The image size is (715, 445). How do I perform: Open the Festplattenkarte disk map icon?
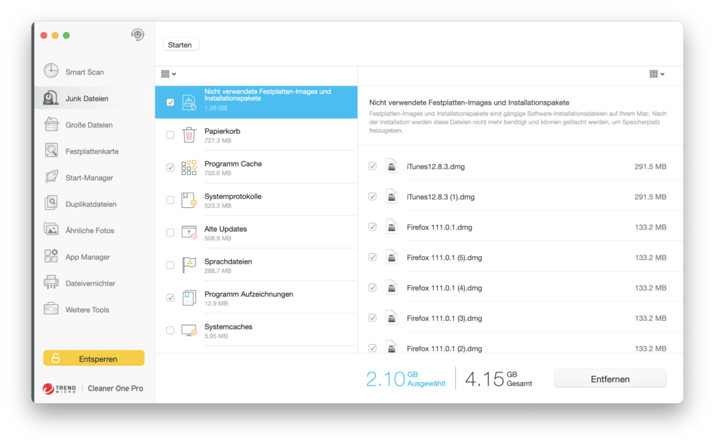51,151
